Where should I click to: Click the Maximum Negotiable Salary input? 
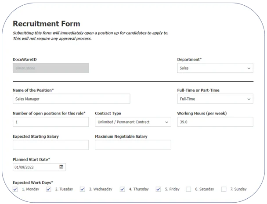click(133, 145)
